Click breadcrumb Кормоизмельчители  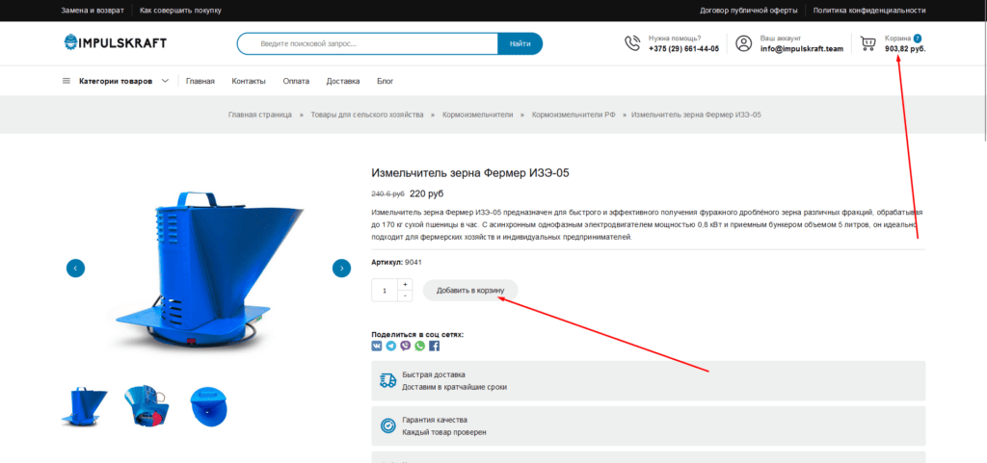coord(478,115)
